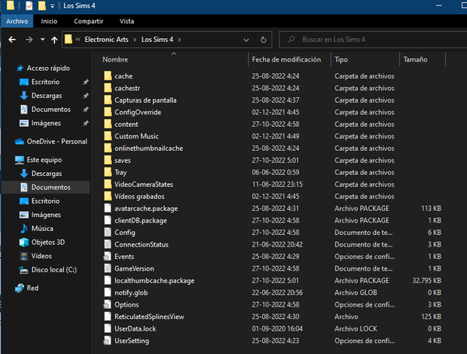Click the Archivo LOCK type cell
This screenshot has width=467, height=354.
[x=356, y=328]
